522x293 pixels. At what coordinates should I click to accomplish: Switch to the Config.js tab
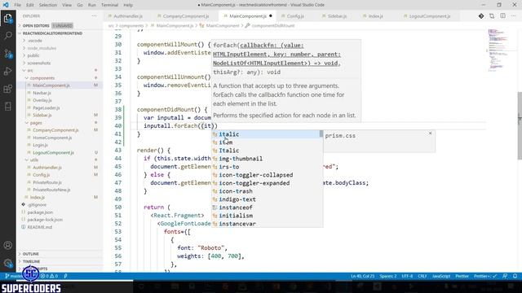295,16
